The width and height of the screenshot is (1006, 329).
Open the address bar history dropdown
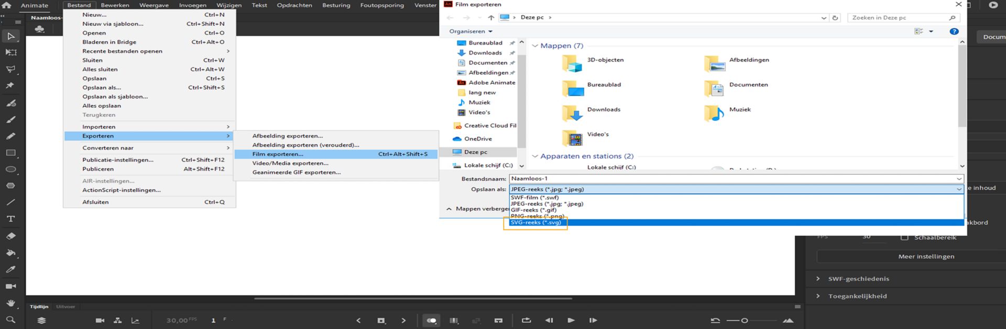pyautogui.click(x=824, y=18)
